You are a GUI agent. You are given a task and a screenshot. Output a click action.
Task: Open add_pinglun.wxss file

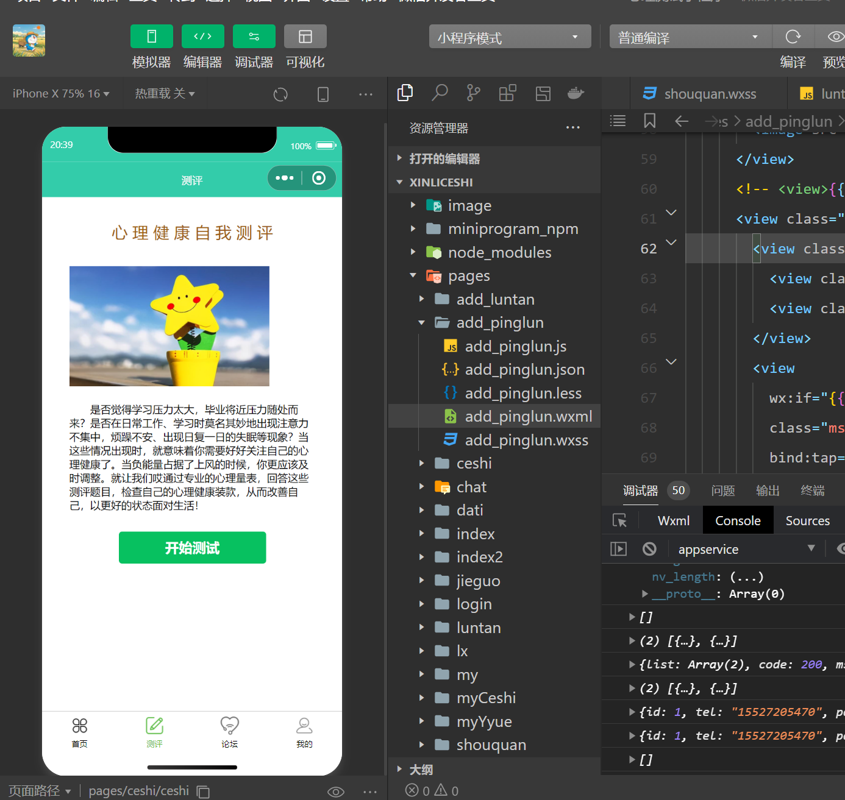(494, 440)
